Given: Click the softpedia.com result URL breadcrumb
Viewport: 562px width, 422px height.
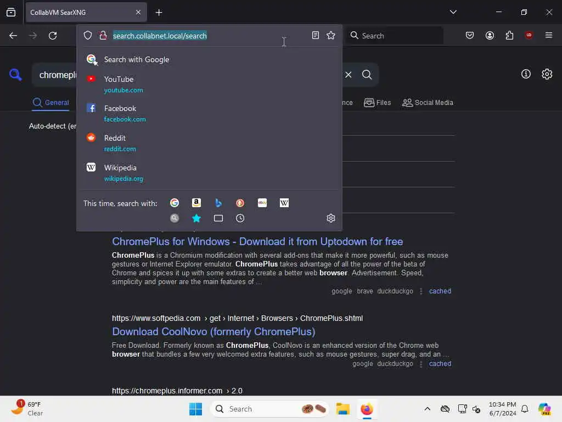Looking at the screenshot, I should tap(237, 318).
